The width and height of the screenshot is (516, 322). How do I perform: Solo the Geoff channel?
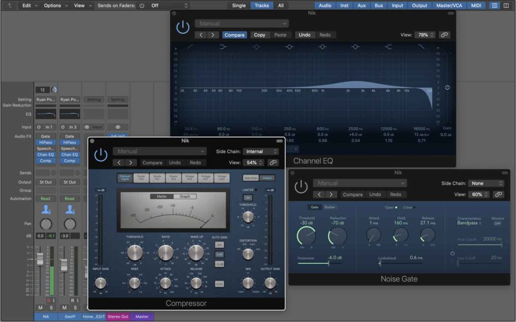click(x=75, y=307)
